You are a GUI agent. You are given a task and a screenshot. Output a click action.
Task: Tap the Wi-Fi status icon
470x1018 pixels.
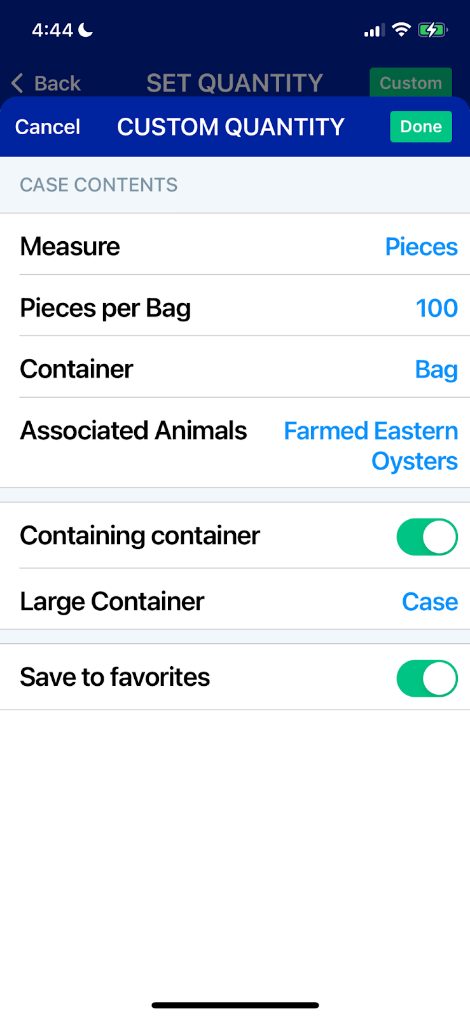(401, 29)
